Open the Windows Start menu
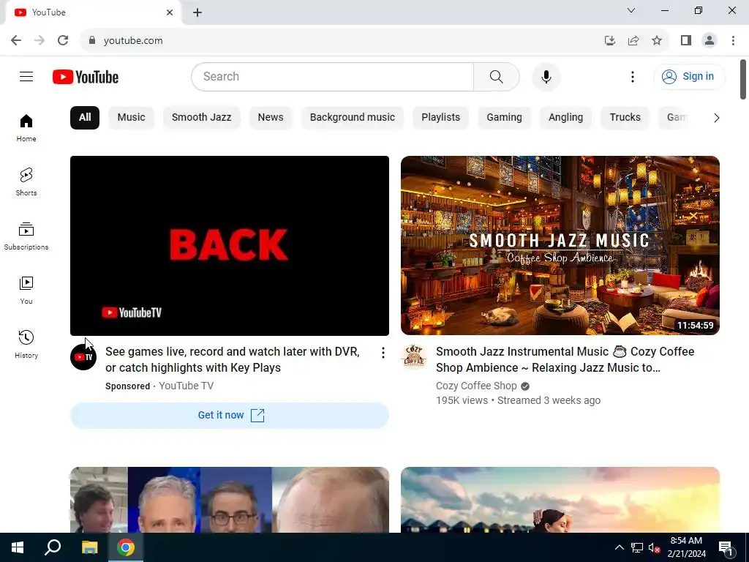Screen dimensions: 749x562 tap(18, 547)
